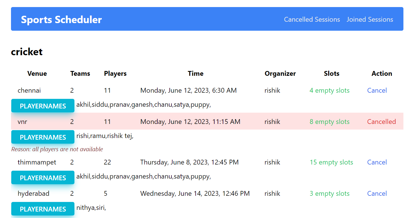Image resolution: width=413 pixels, height=218 pixels.
Task: Click the Venue column header
Action: [x=37, y=74]
